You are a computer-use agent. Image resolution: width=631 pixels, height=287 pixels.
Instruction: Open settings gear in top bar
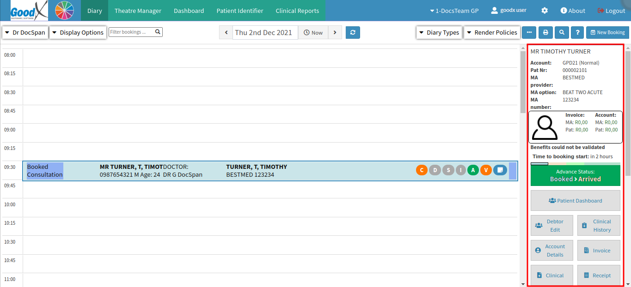(x=545, y=11)
